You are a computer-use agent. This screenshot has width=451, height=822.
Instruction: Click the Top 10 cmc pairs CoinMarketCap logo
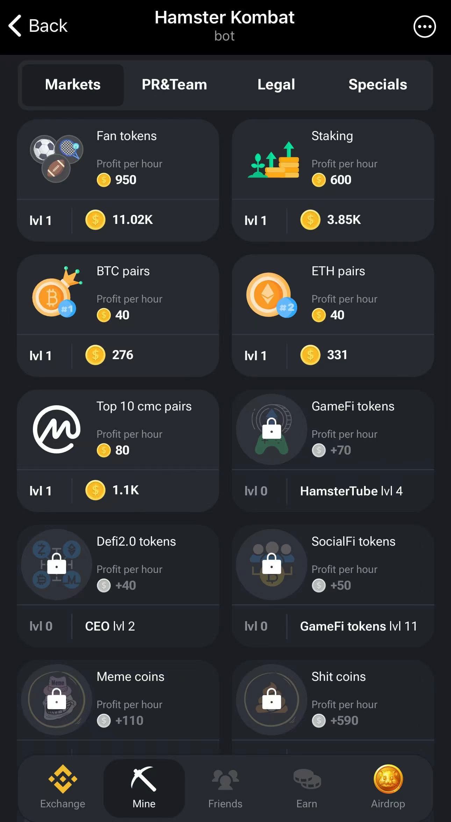56,430
